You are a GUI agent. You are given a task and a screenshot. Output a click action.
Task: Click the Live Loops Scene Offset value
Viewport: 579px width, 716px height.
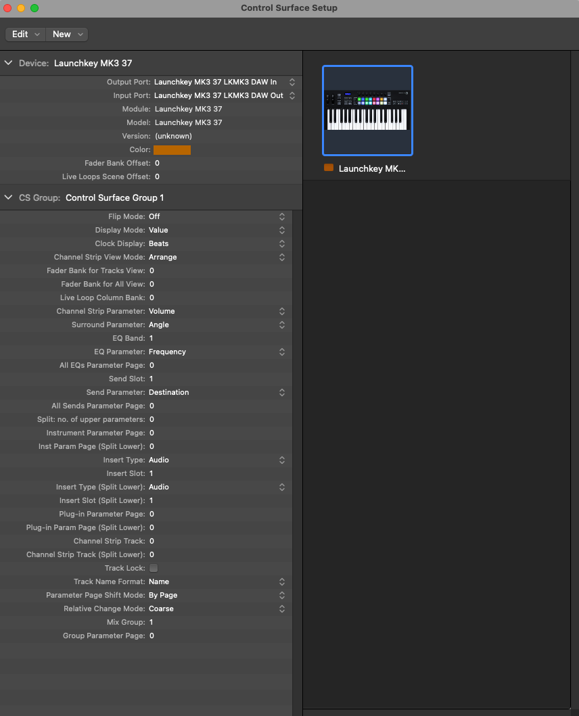point(157,176)
